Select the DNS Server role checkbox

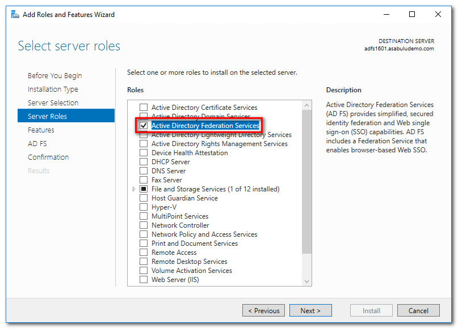click(144, 171)
